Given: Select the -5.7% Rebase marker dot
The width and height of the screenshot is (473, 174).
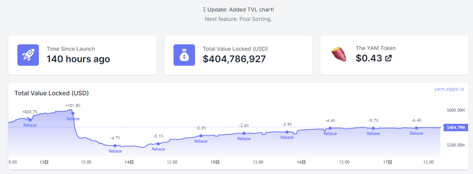Looking at the screenshot, I should pyautogui.click(x=373, y=128).
